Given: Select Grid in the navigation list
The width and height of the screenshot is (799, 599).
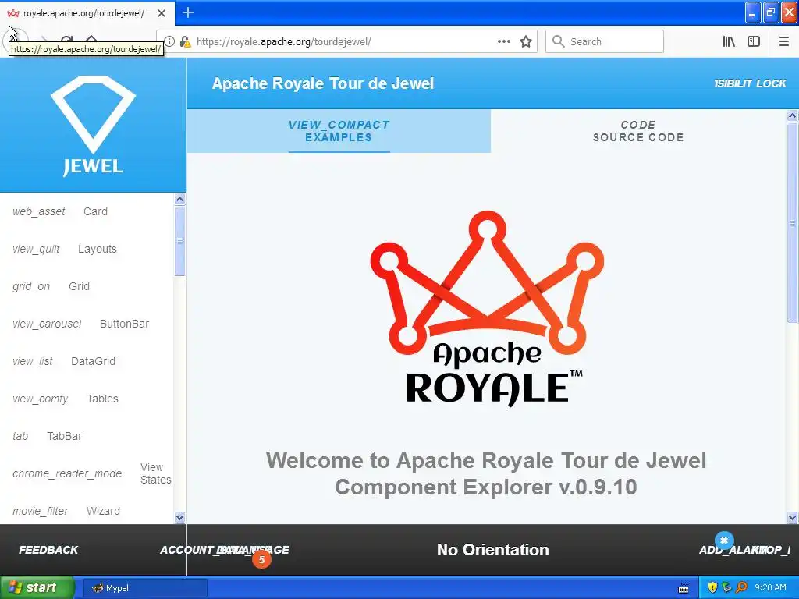Looking at the screenshot, I should 79,286.
